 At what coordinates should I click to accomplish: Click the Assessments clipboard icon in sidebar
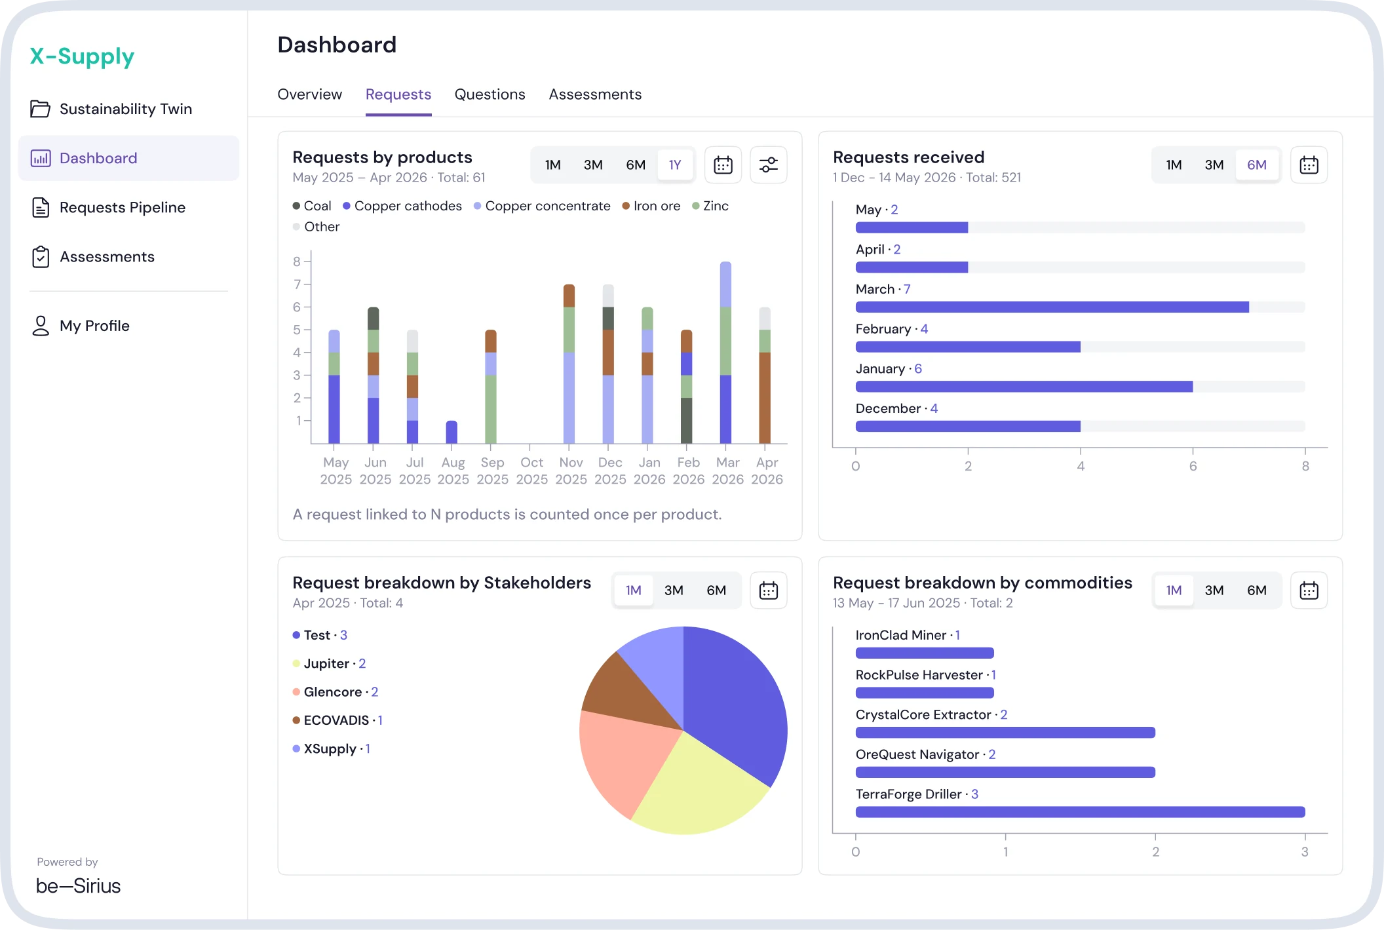point(40,256)
